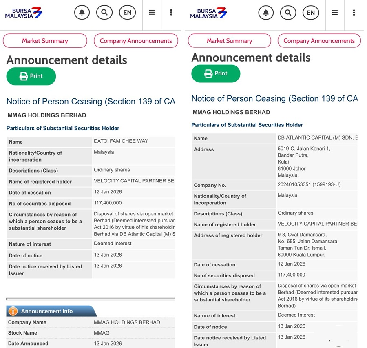This screenshot has width=367, height=348.
Task: Select Company Announcements tab in right panel
Action: (319, 41)
